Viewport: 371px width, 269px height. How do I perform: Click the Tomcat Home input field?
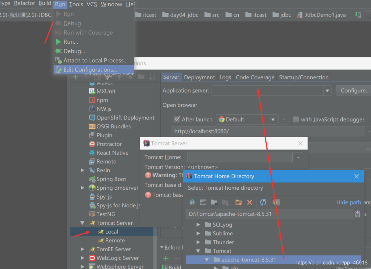tap(240, 157)
